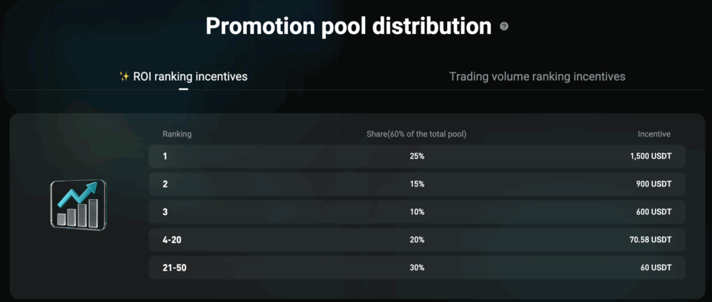This screenshot has width=712, height=302.
Task: Click the 60 USDT incentive value
Action: [x=657, y=268]
